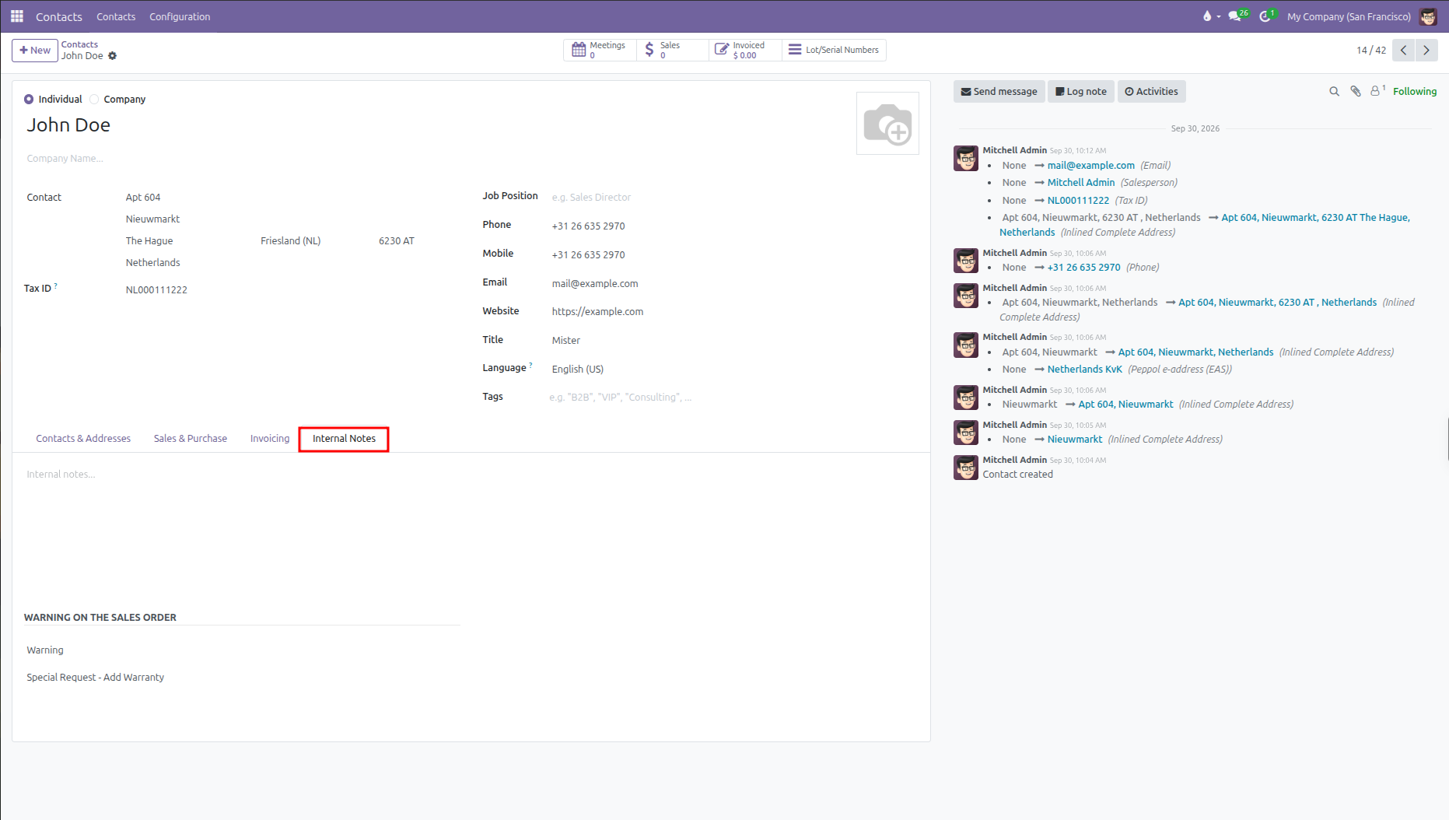Viewport: 1449px width, 820px height.
Task: Select the Individual radio option
Action: tap(29, 100)
